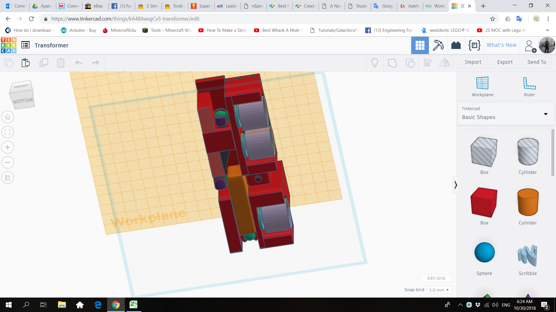Pick the red Box shape
The width and height of the screenshot is (556, 312).
click(484, 203)
